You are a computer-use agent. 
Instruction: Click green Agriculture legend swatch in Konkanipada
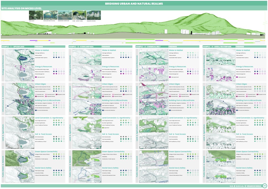(x=103, y=128)
